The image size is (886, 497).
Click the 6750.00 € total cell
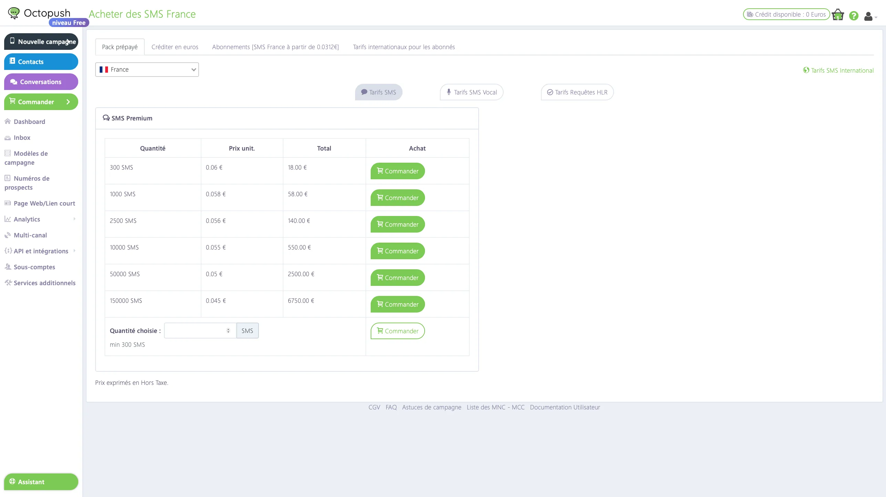coord(324,304)
